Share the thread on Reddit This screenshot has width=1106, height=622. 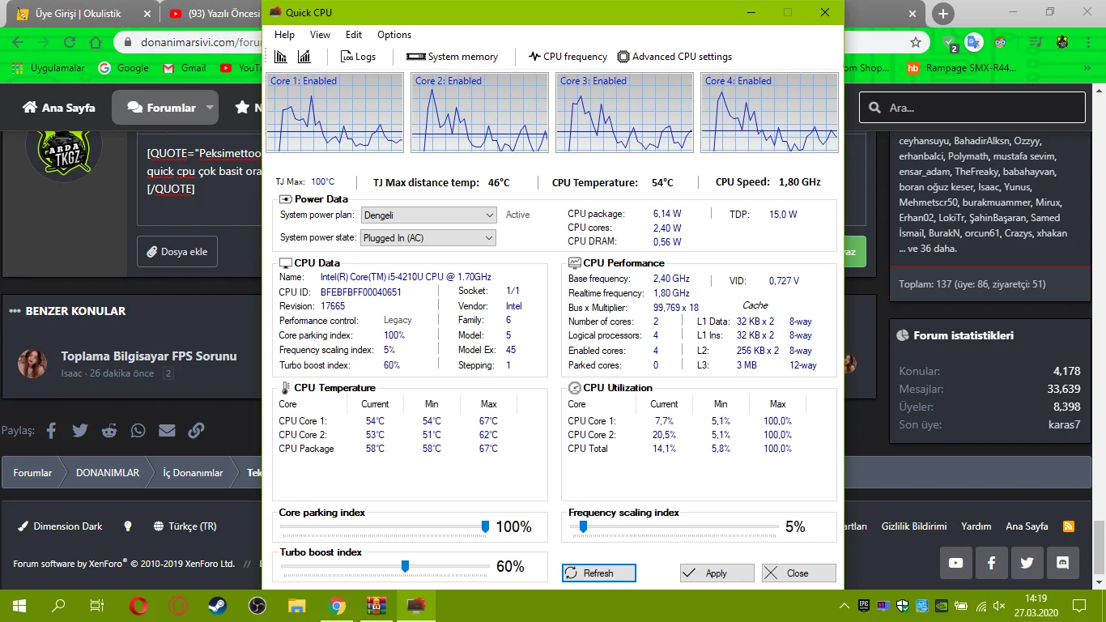[x=109, y=431]
